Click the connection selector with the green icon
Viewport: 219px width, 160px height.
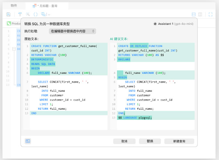[14, 24]
